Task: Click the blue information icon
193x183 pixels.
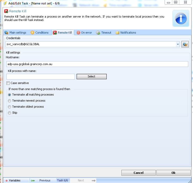Action: click(x=181, y=18)
